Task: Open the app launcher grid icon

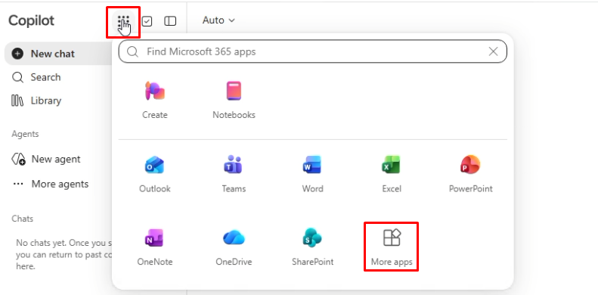Action: [123, 21]
